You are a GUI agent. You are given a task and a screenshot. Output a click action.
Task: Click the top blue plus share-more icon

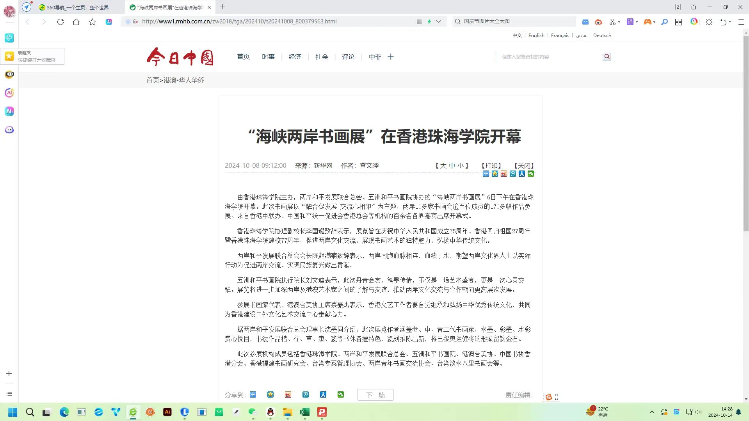[x=486, y=174]
